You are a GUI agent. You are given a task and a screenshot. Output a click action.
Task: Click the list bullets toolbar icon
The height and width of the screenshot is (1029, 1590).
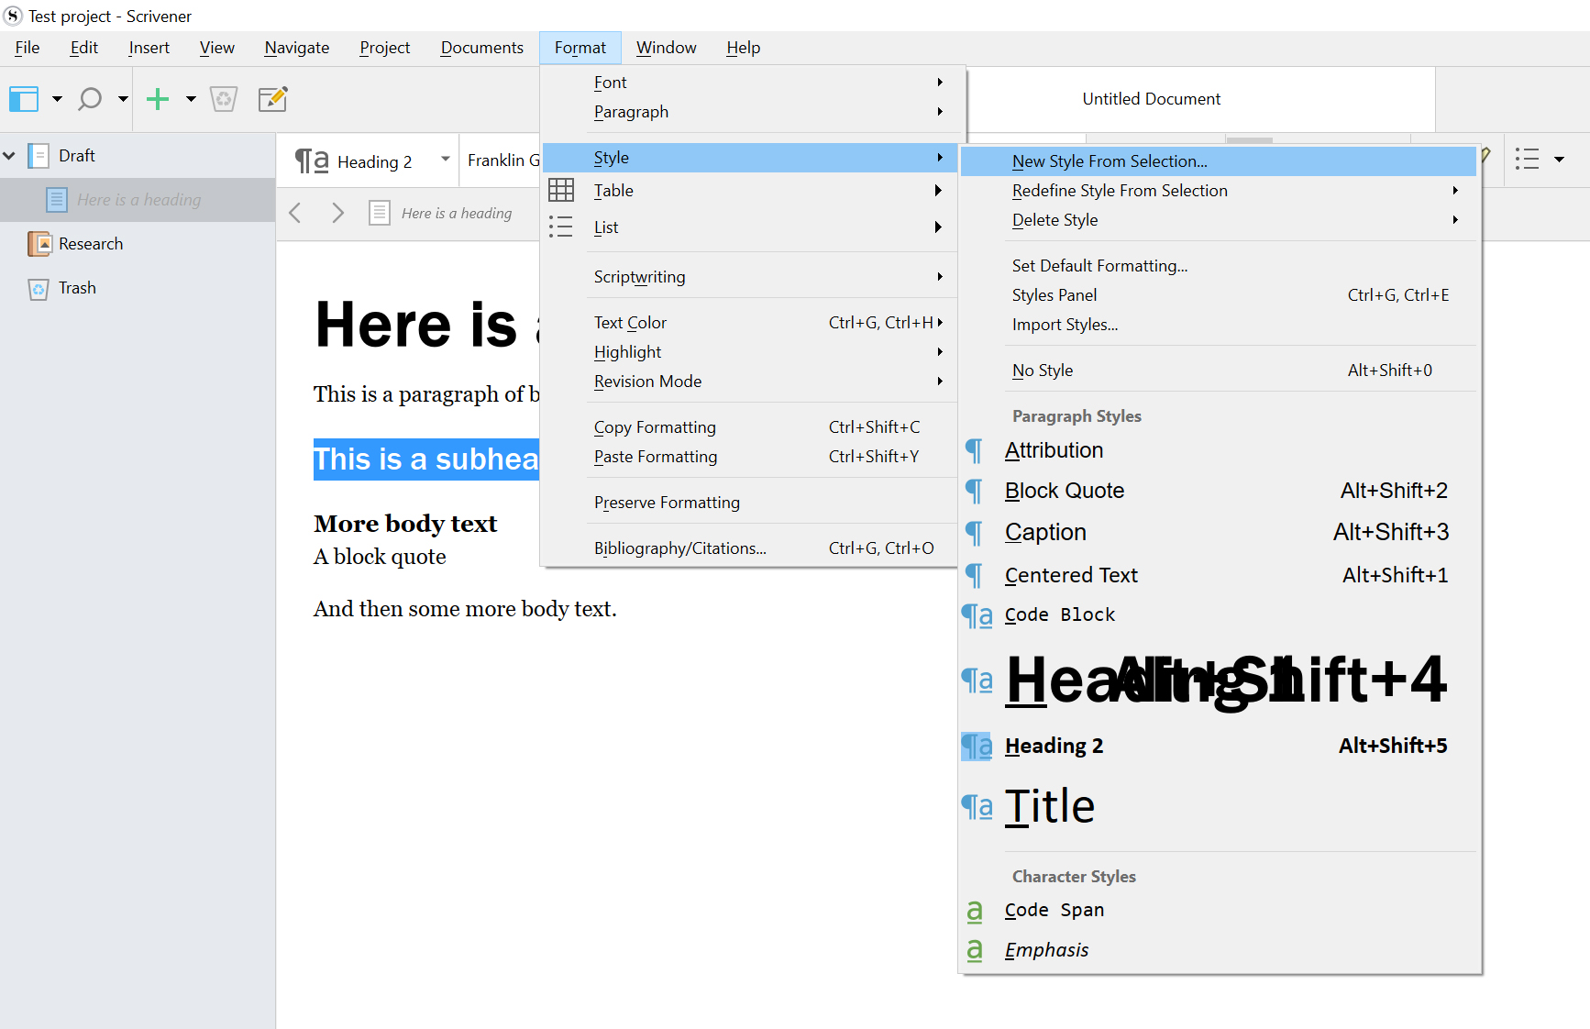pyautogui.click(x=1527, y=159)
